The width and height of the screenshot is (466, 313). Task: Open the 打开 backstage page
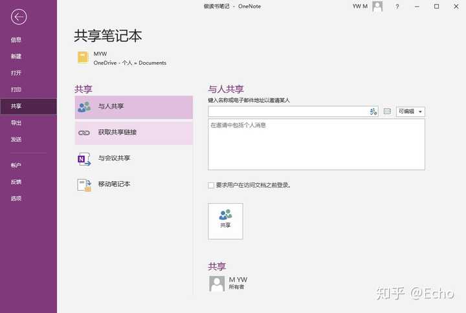(16, 73)
